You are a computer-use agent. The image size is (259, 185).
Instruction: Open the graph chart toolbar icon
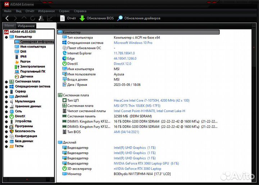(50, 18)
